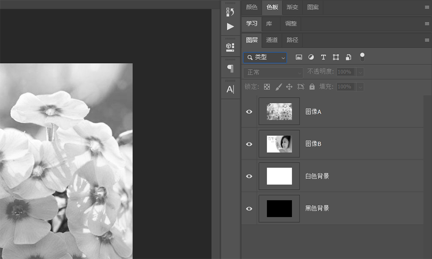
Task: Filter to show shape layers only
Action: 335,57
